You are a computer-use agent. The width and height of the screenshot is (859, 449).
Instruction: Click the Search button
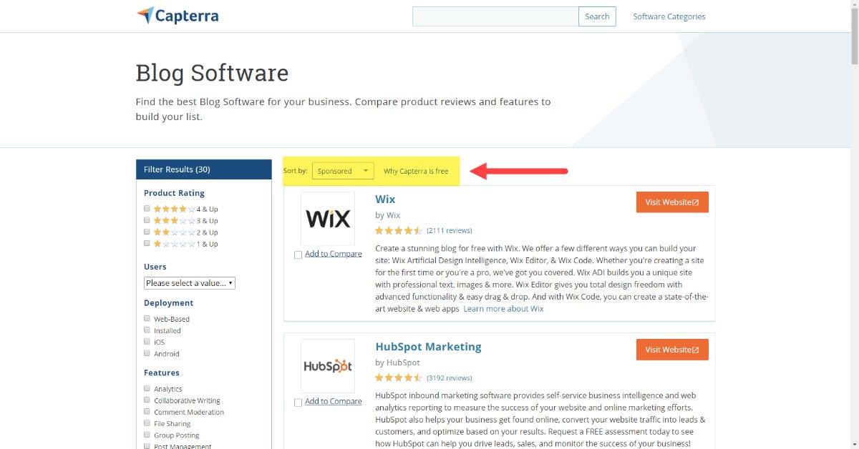coord(597,16)
